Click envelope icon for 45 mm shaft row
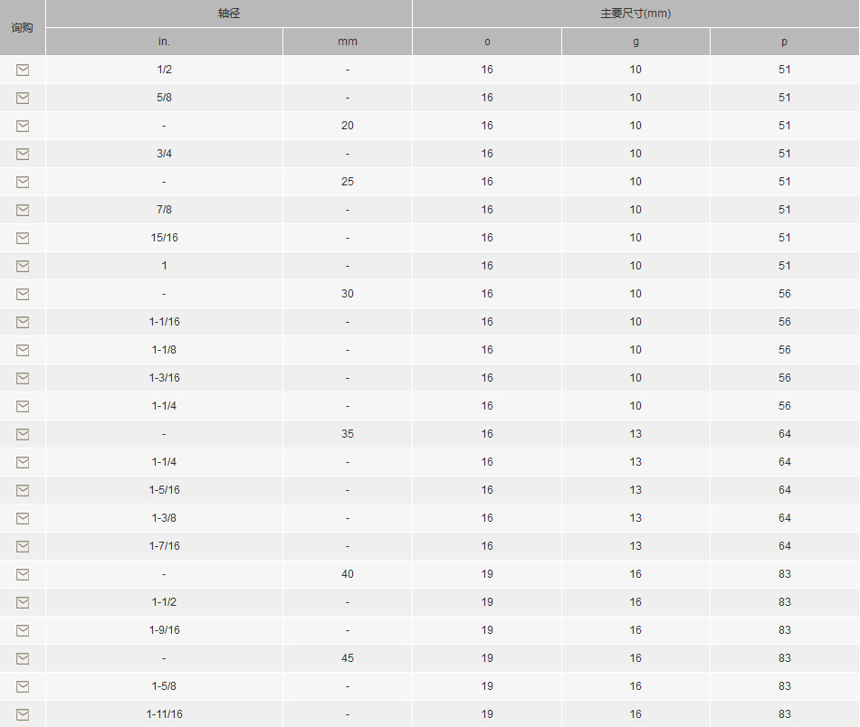The width and height of the screenshot is (860, 727). pyautogui.click(x=23, y=658)
